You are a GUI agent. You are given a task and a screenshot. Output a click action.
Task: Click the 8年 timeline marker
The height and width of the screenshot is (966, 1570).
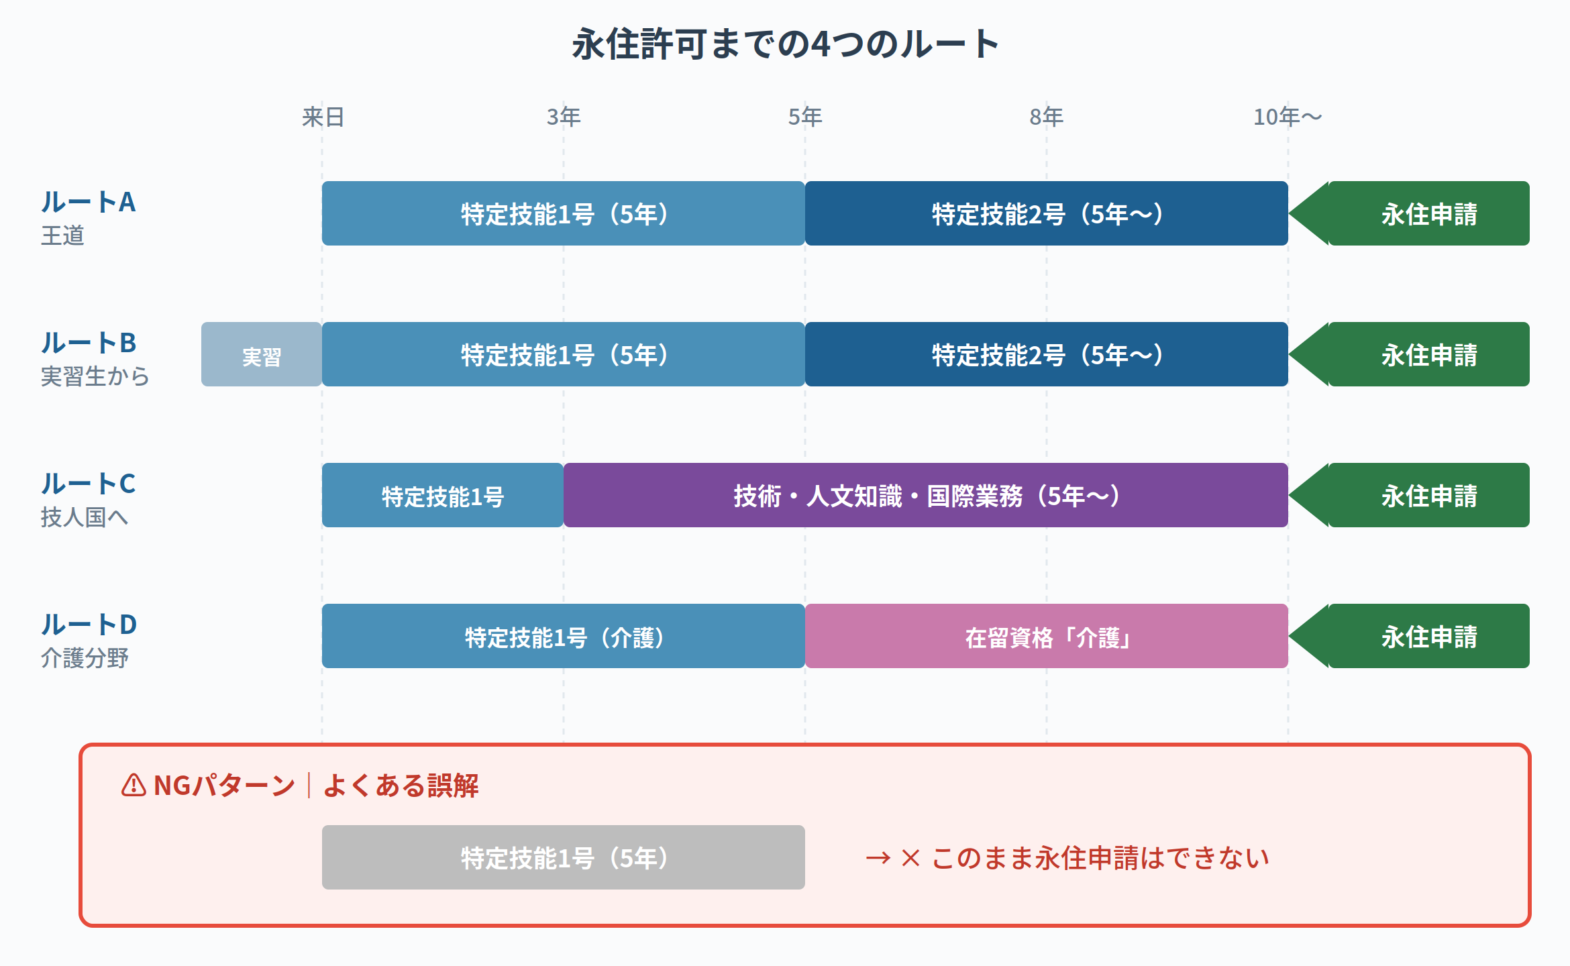(x=1046, y=117)
